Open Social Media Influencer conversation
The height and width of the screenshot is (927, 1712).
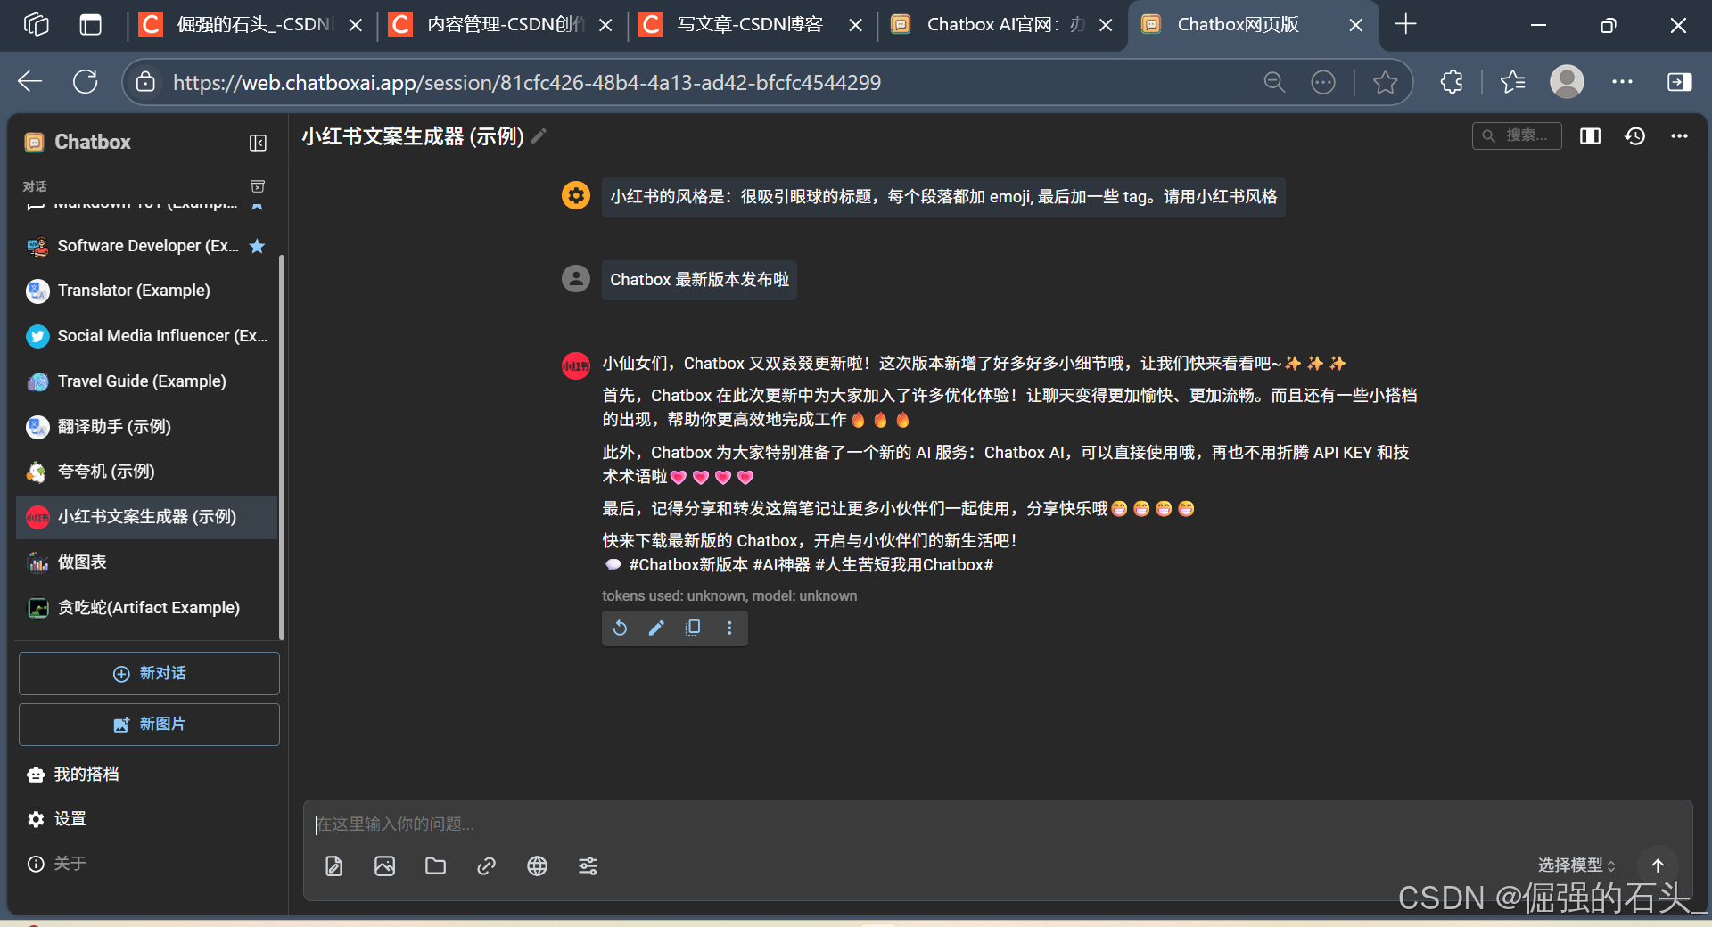147,336
